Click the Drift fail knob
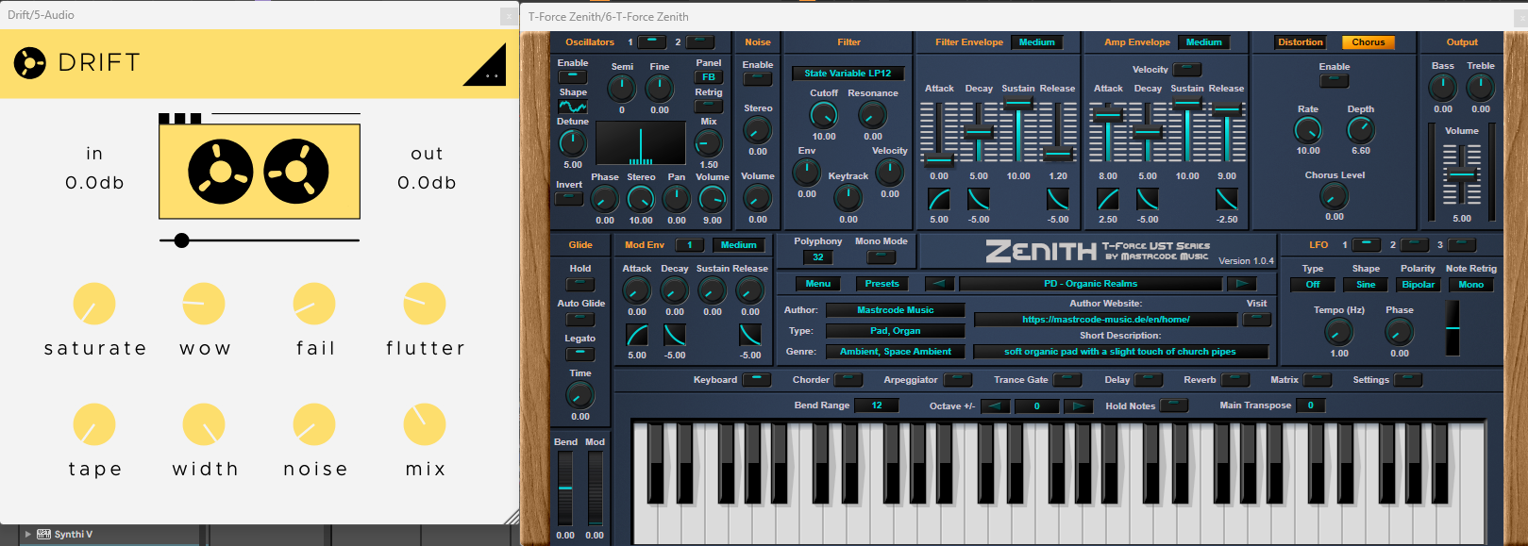The image size is (1528, 546). [314, 304]
